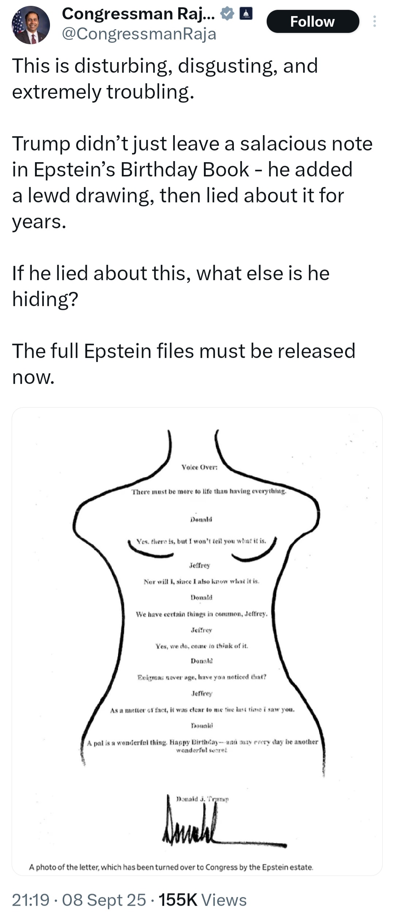Click the typed 'Donald J. Trump' name
Image resolution: width=394 pixels, height=913 pixels.
203,799
